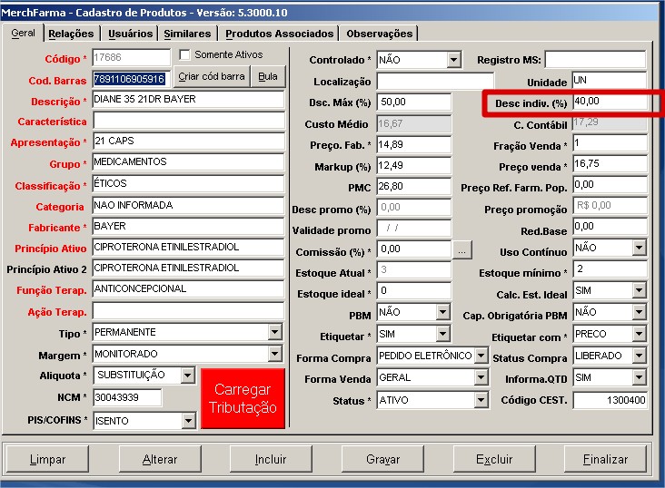The width and height of the screenshot is (665, 488).
Task: Enable the Somente Ativos checkbox
Action: (x=185, y=55)
